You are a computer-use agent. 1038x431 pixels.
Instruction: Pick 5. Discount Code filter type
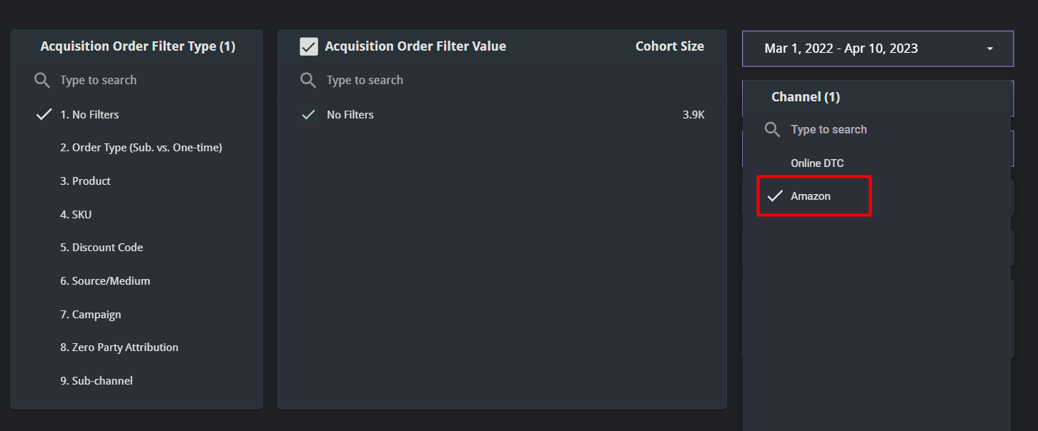[x=102, y=248]
